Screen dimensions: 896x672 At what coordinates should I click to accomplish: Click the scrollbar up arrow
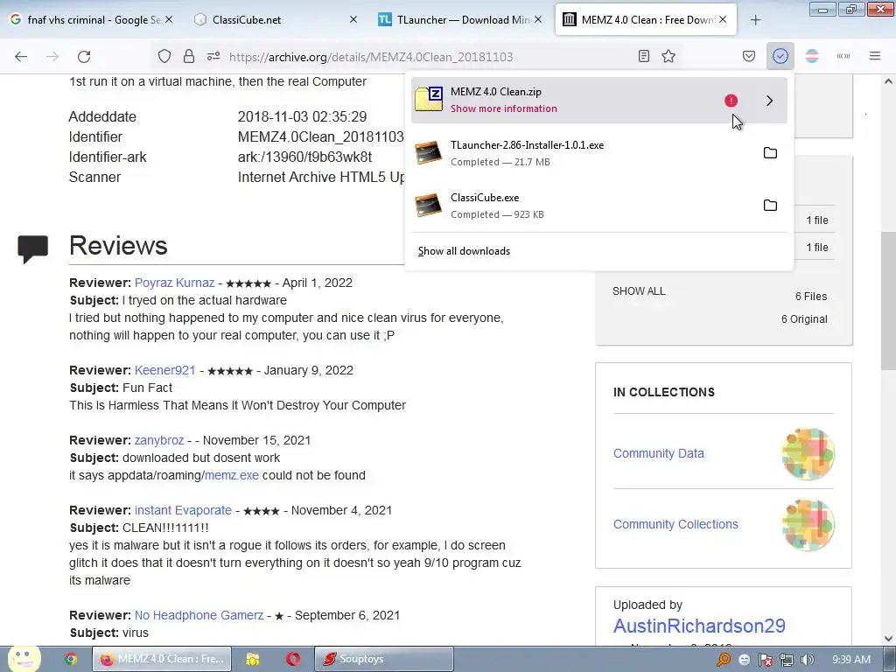point(888,81)
